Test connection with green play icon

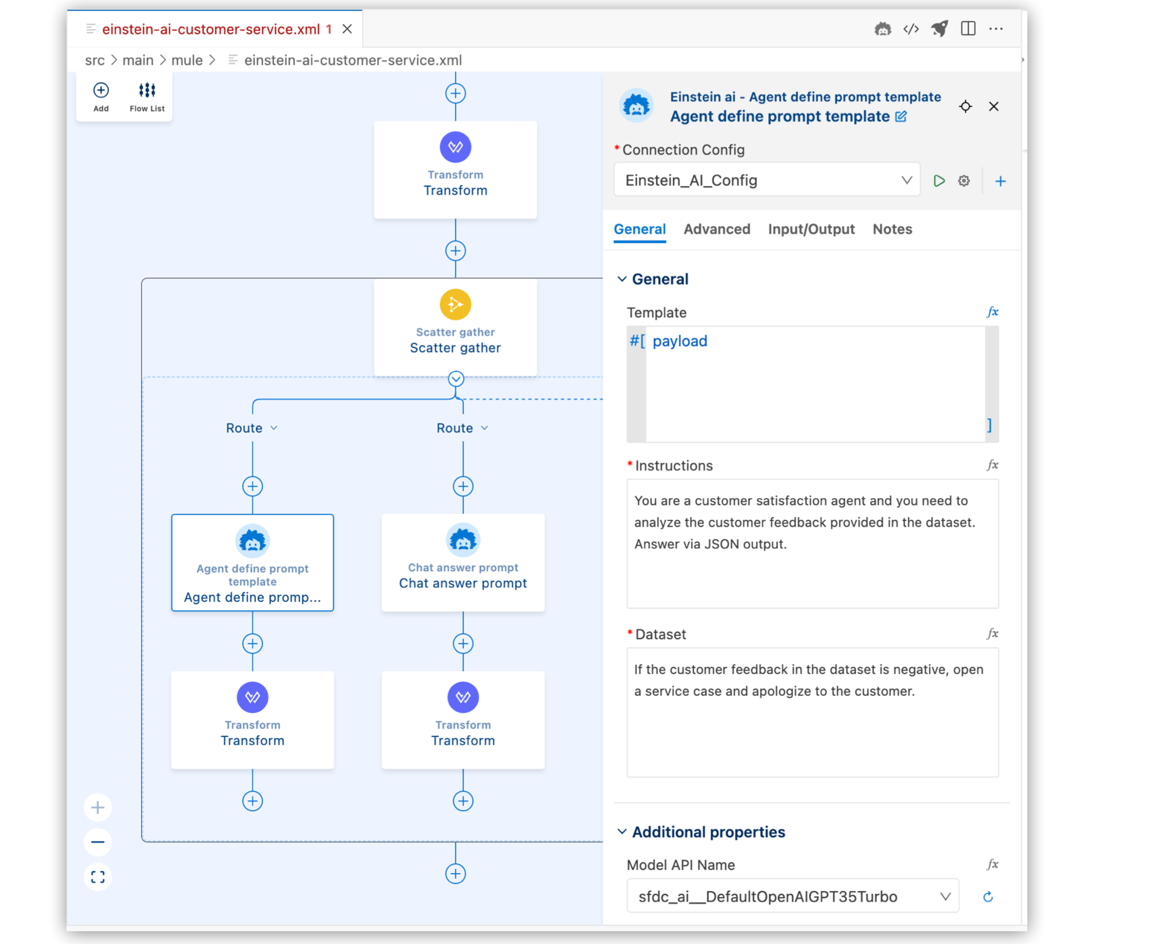[x=939, y=181]
